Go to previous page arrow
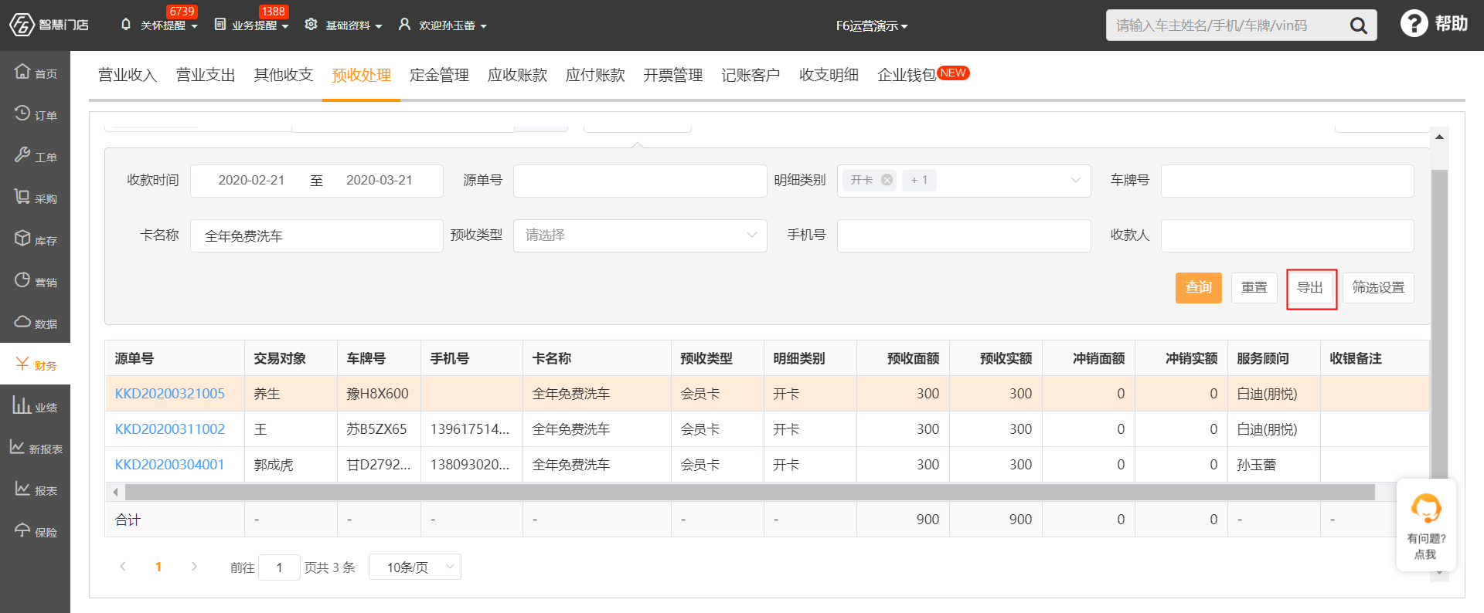This screenshot has height=613, width=1484. click(x=122, y=567)
